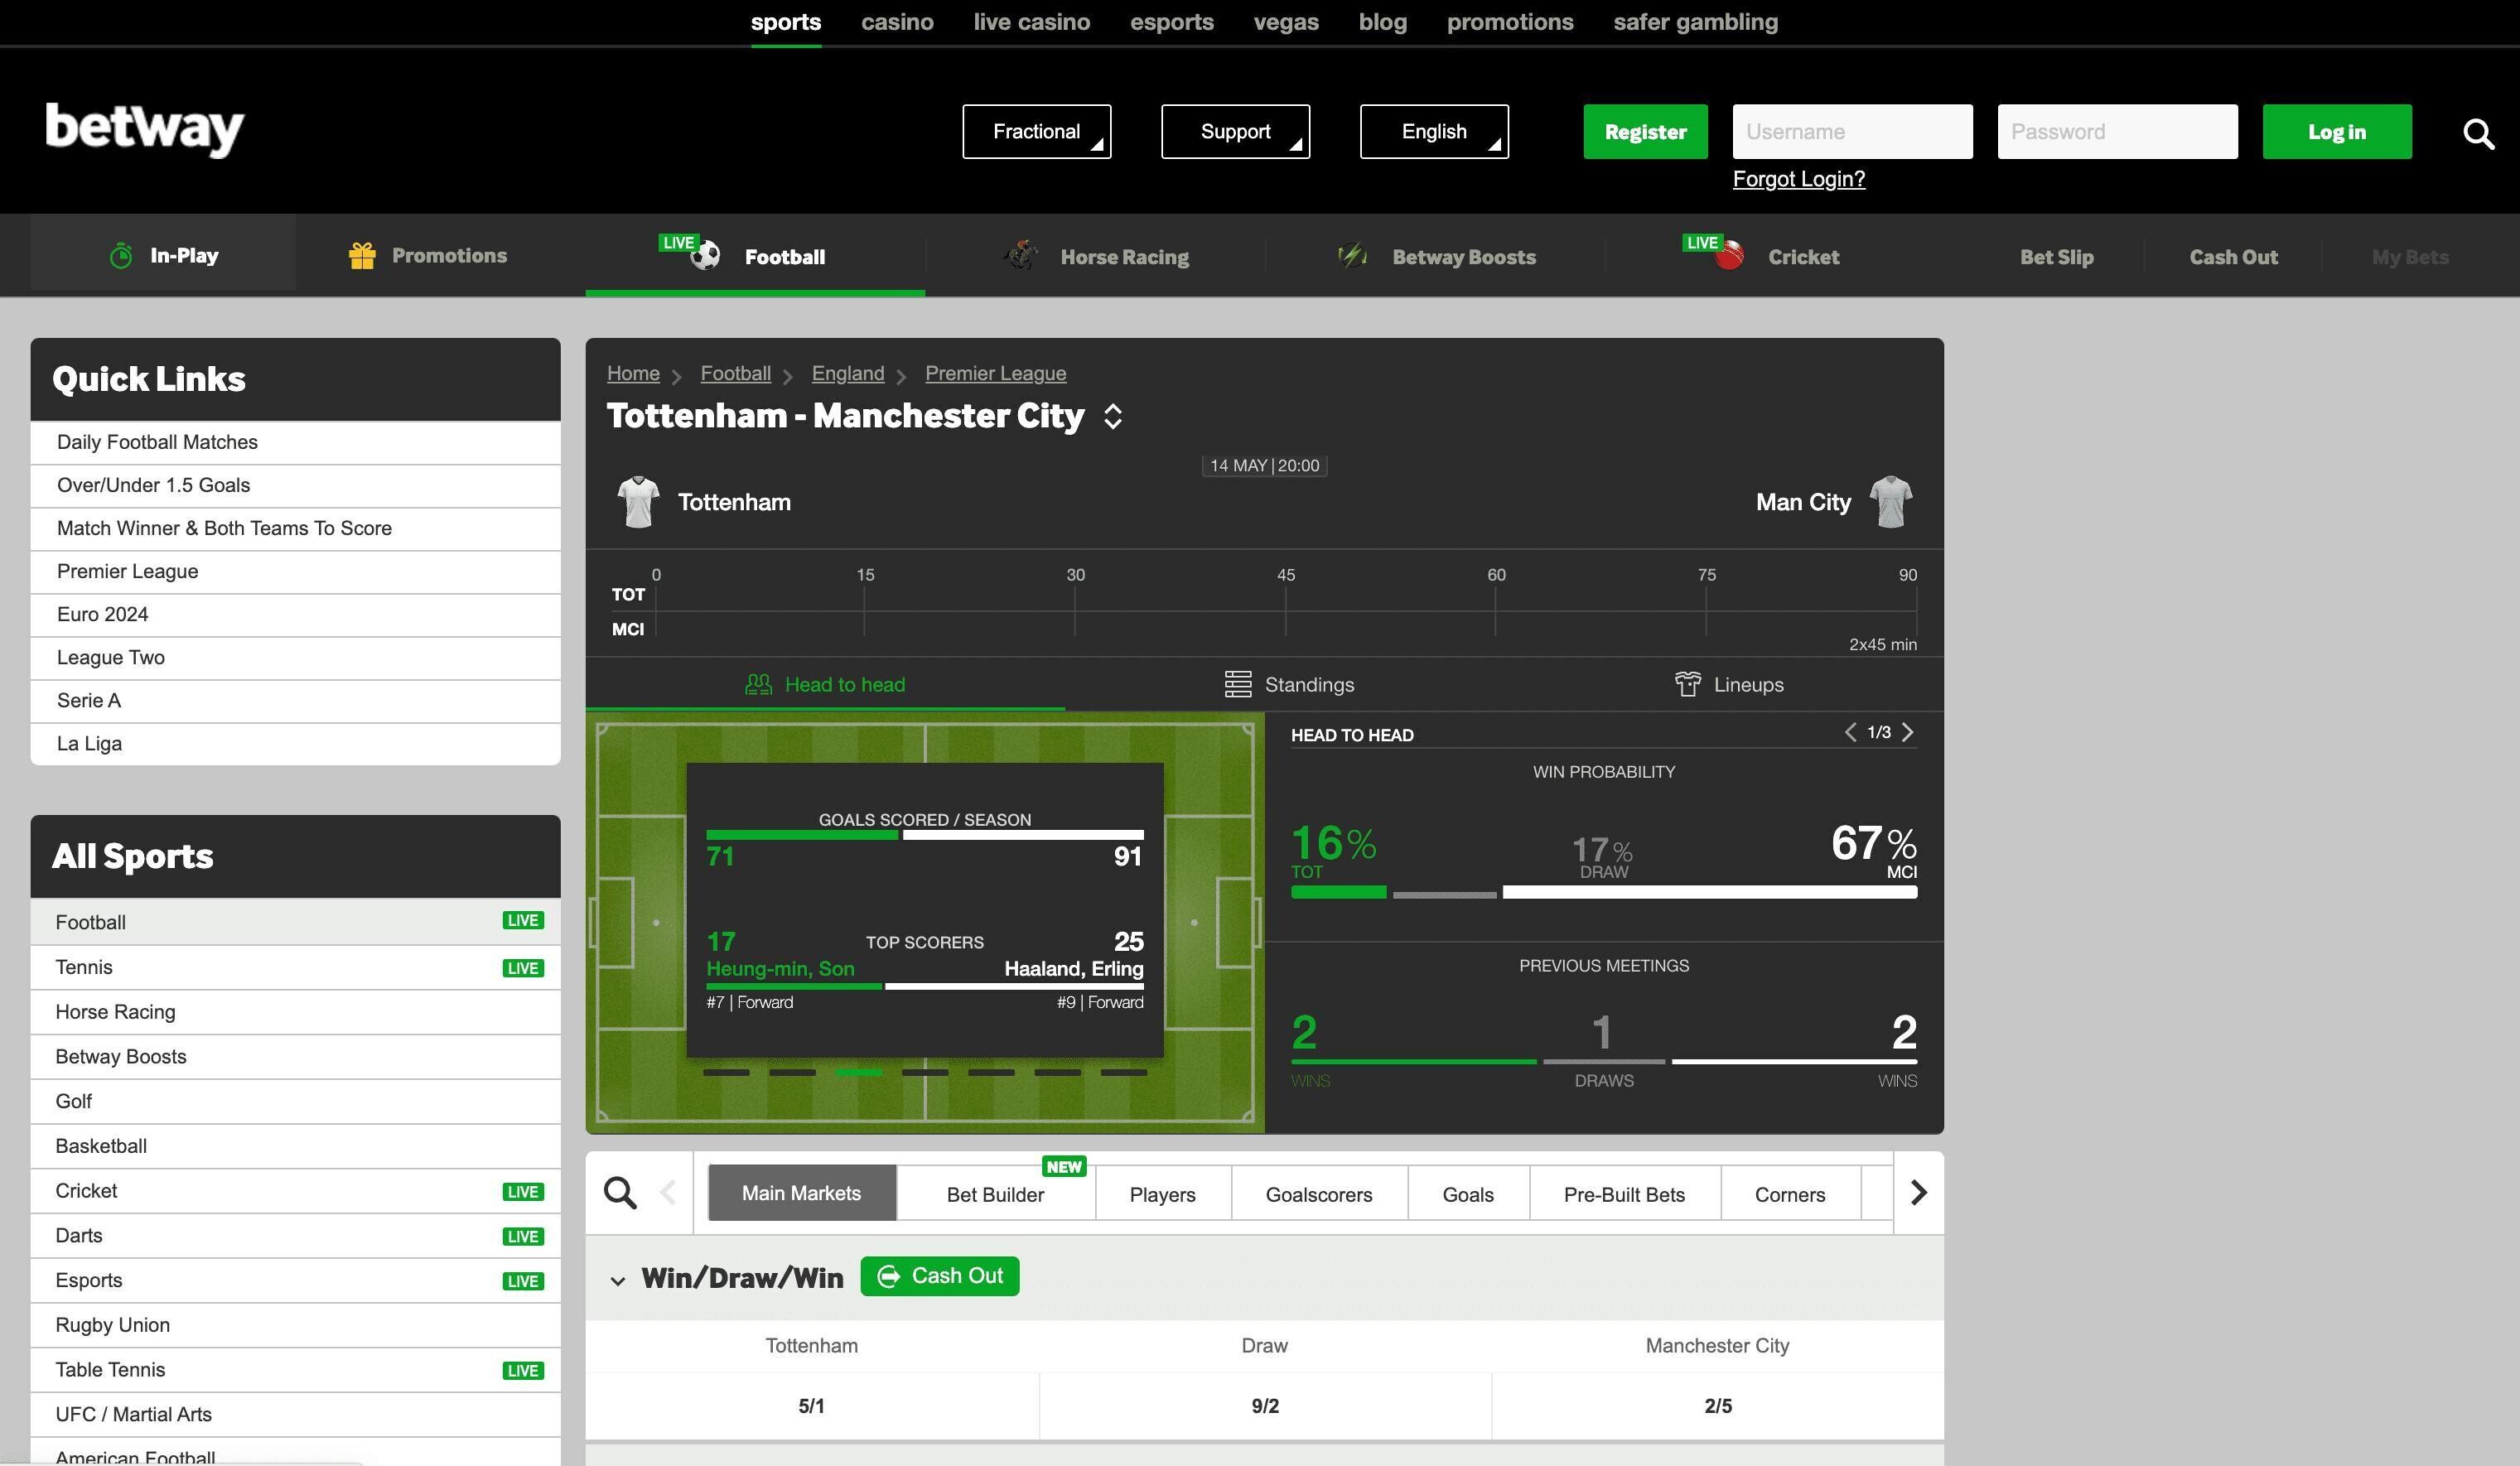Viewport: 2520px width, 1466px height.
Task: Click the Man City win probability bar
Action: pyautogui.click(x=1710, y=892)
